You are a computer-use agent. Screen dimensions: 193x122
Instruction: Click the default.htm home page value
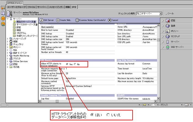pyautogui.click(x=71, y=78)
